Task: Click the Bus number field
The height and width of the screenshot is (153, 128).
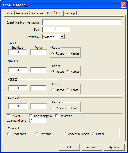Action: 56,30
